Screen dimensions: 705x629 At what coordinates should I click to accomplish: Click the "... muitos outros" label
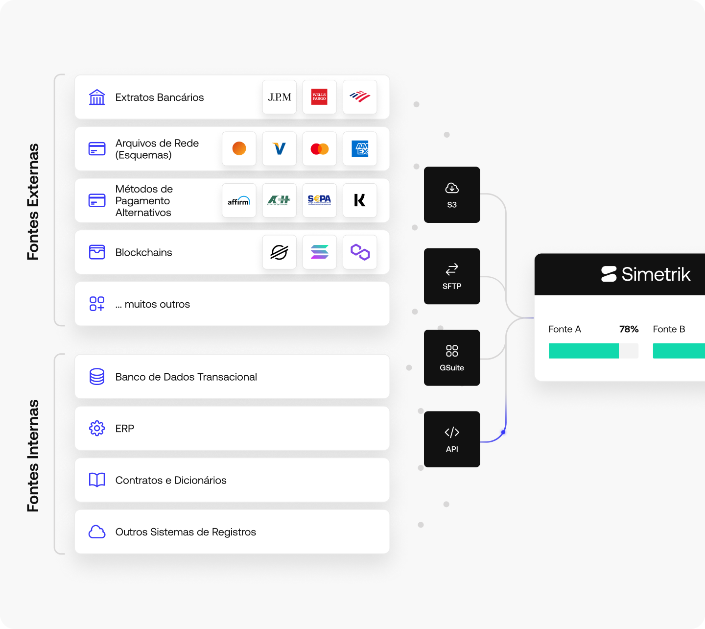click(x=153, y=304)
